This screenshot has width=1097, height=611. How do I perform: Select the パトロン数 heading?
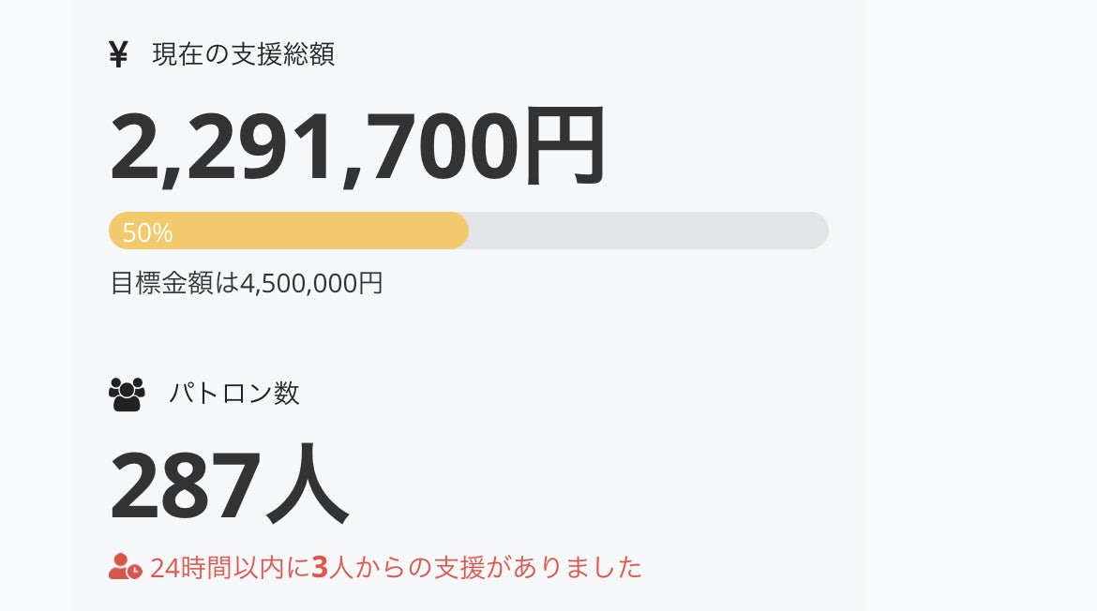coord(234,394)
